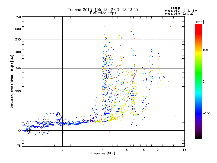Click the 'Phases' header text
The width and height of the screenshot is (217, 163).
coord(175,8)
